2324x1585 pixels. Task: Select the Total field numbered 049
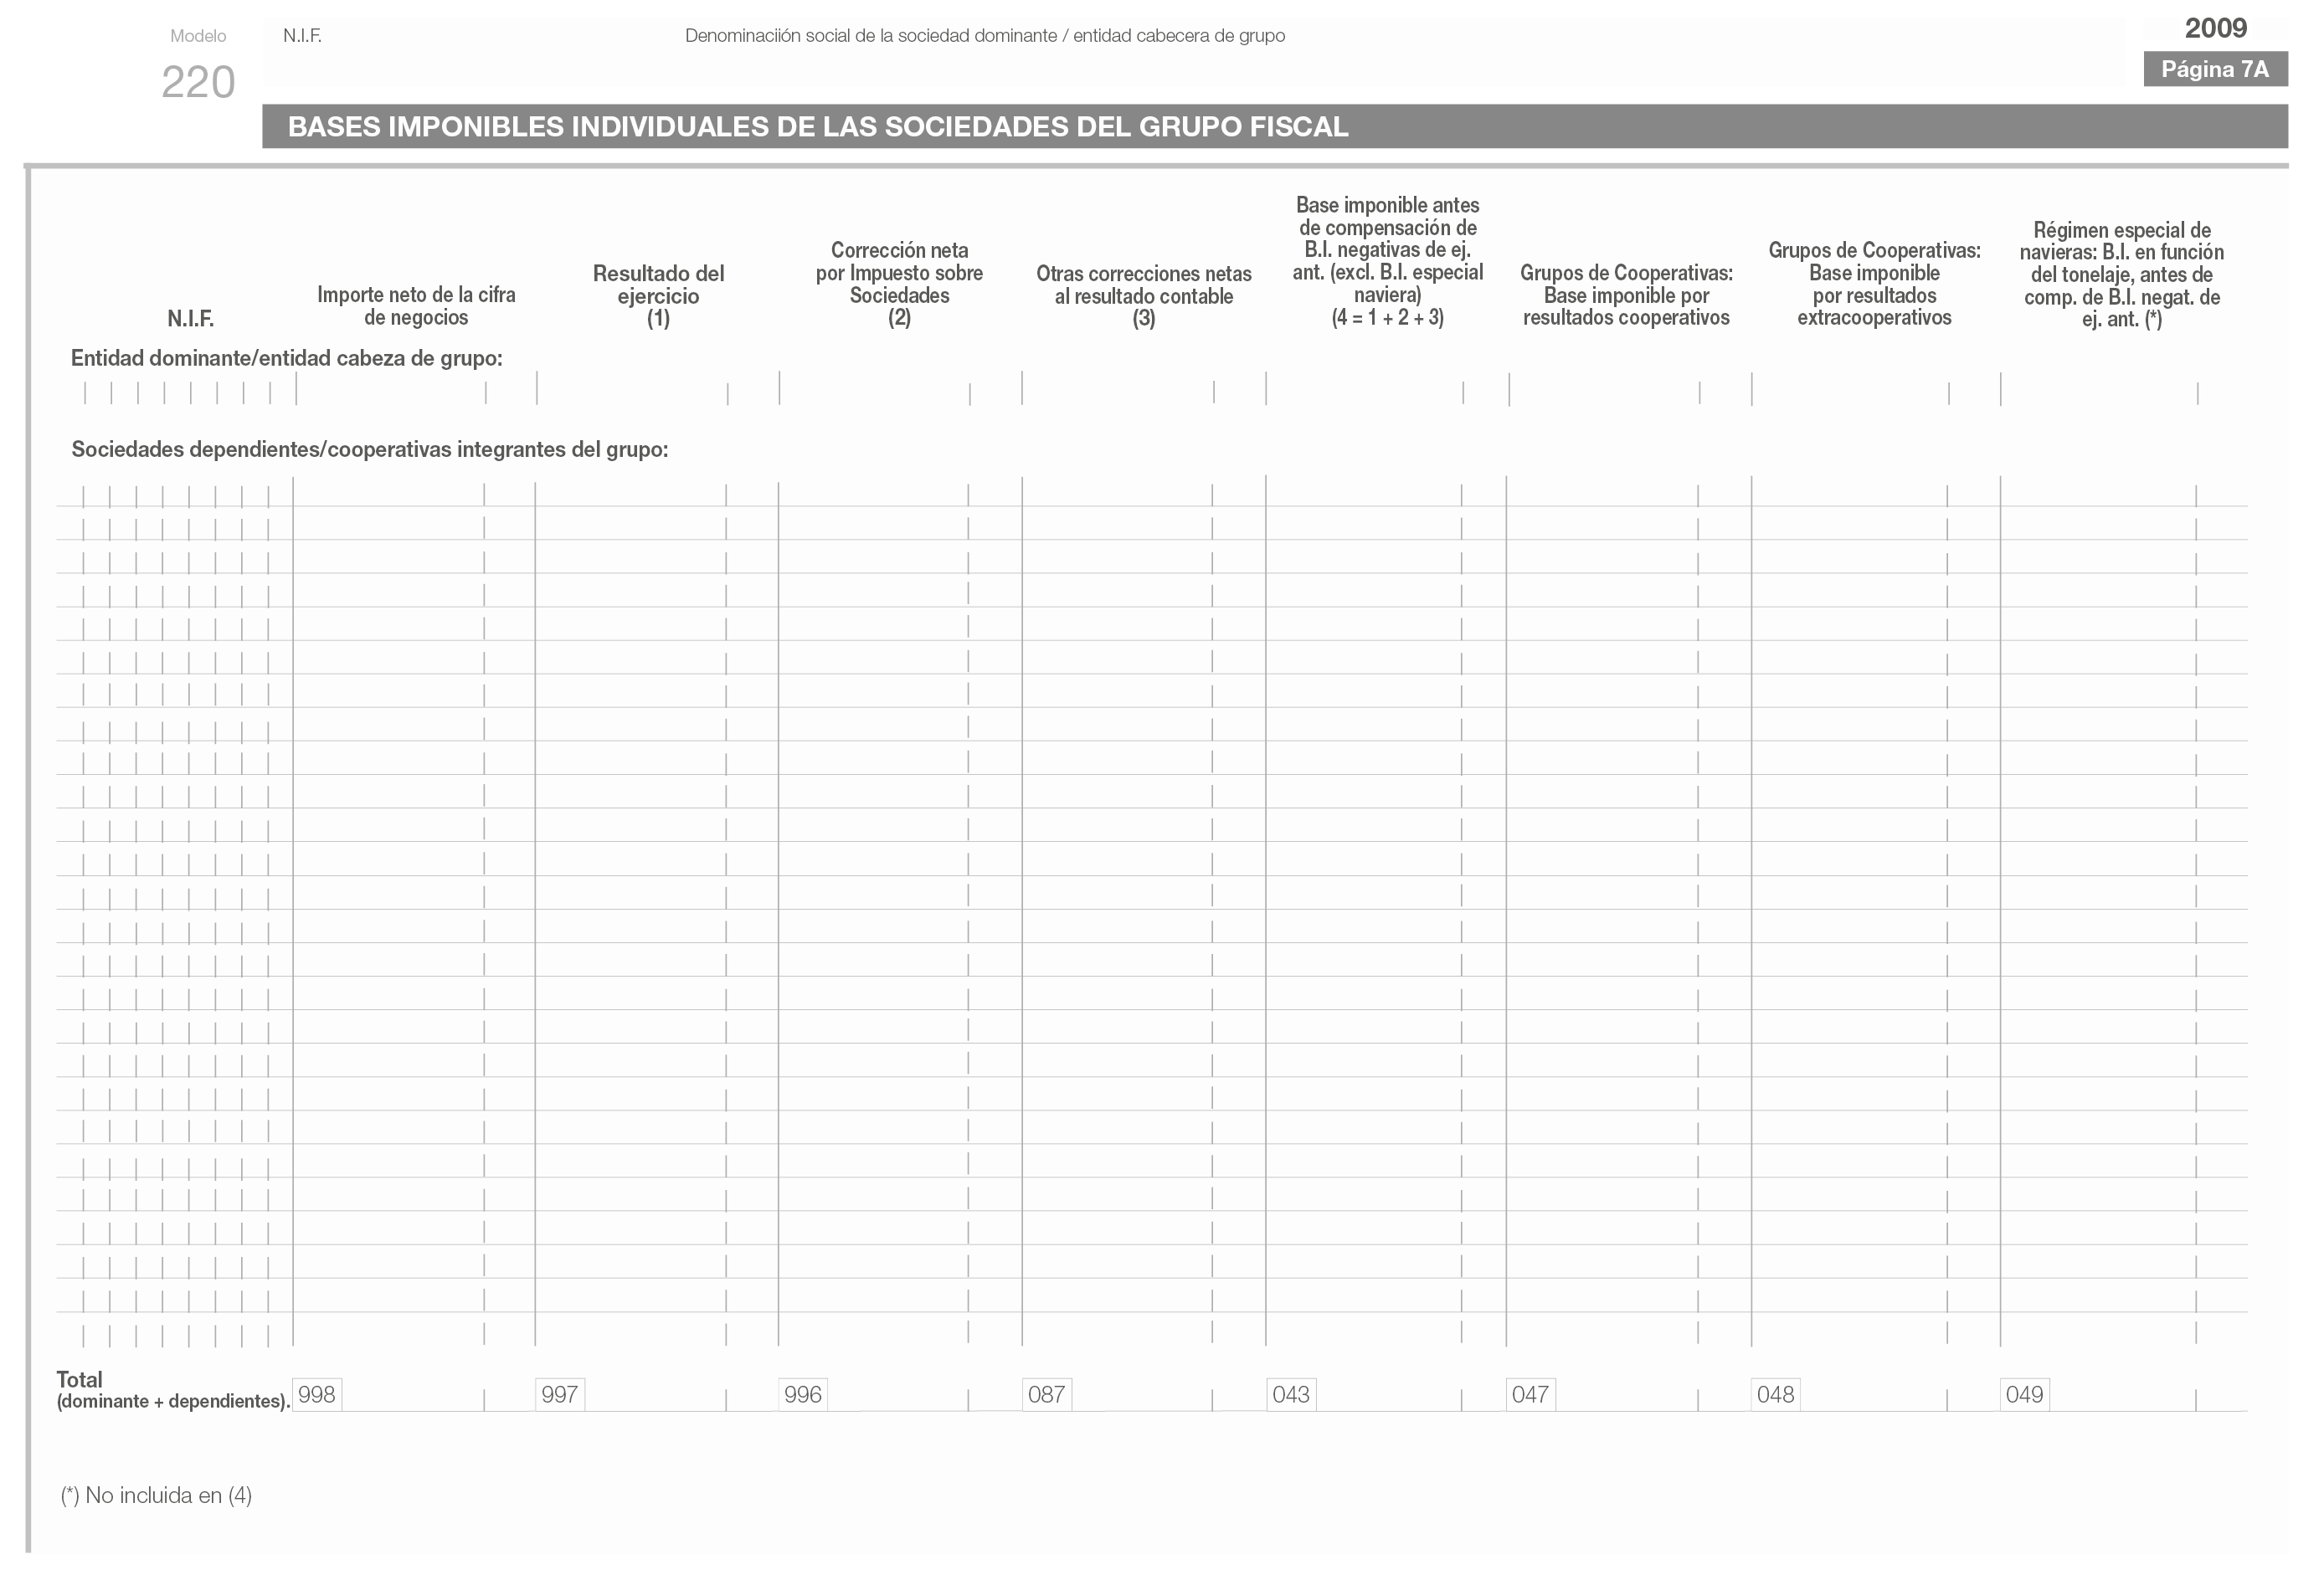tap(2124, 1394)
